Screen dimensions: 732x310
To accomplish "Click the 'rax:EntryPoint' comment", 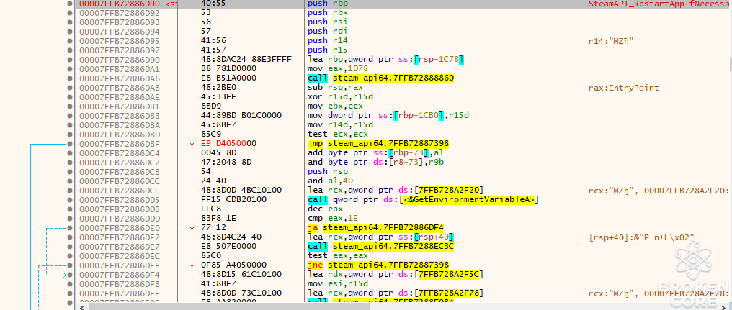I will [x=624, y=87].
